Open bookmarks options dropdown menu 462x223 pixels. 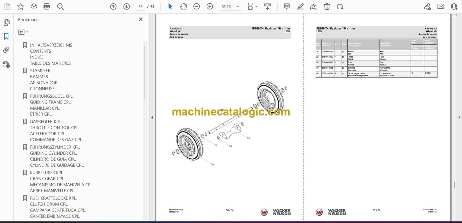tap(23, 32)
